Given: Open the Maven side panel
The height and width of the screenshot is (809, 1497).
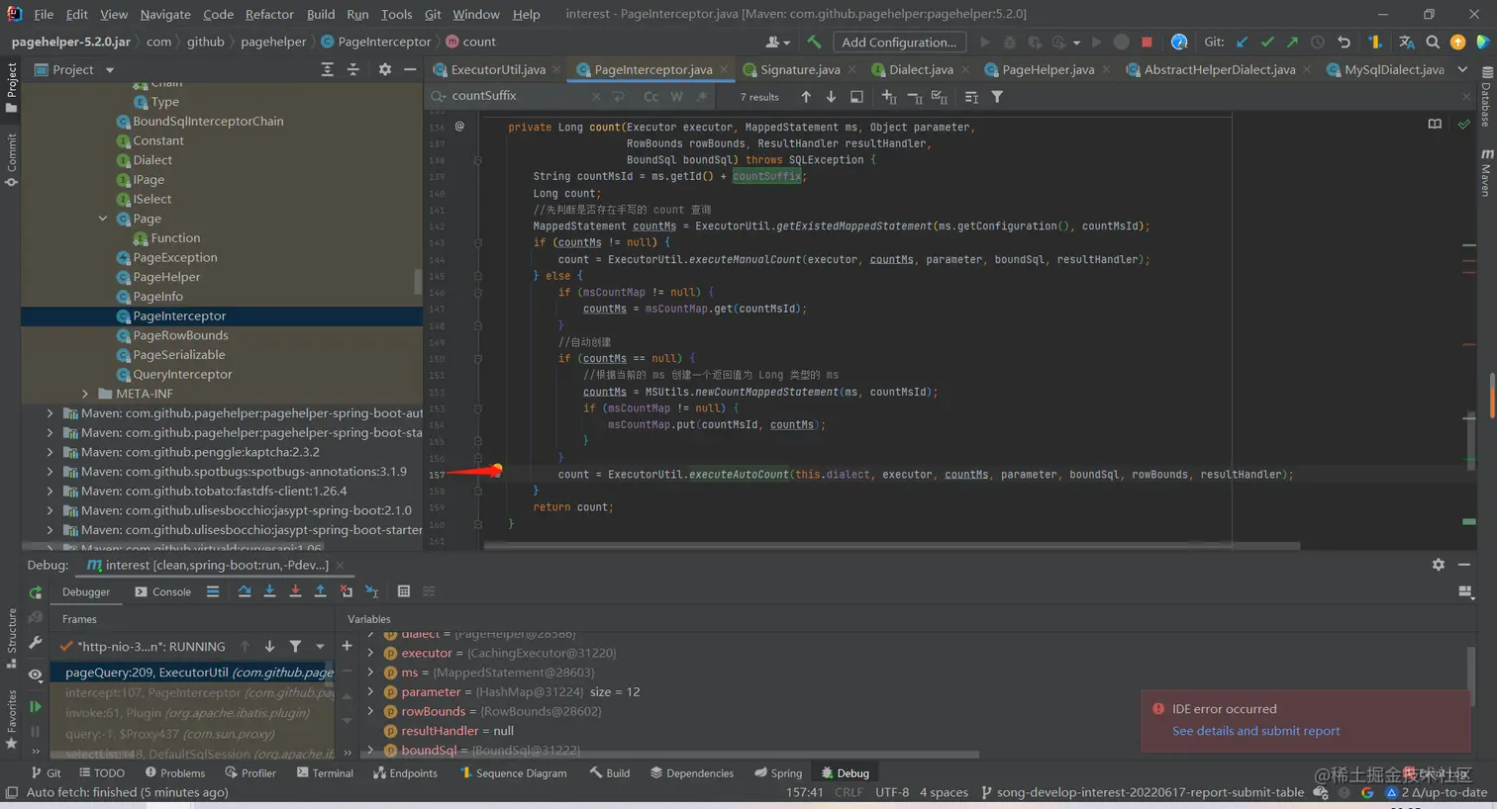Looking at the screenshot, I should pos(1486,173).
